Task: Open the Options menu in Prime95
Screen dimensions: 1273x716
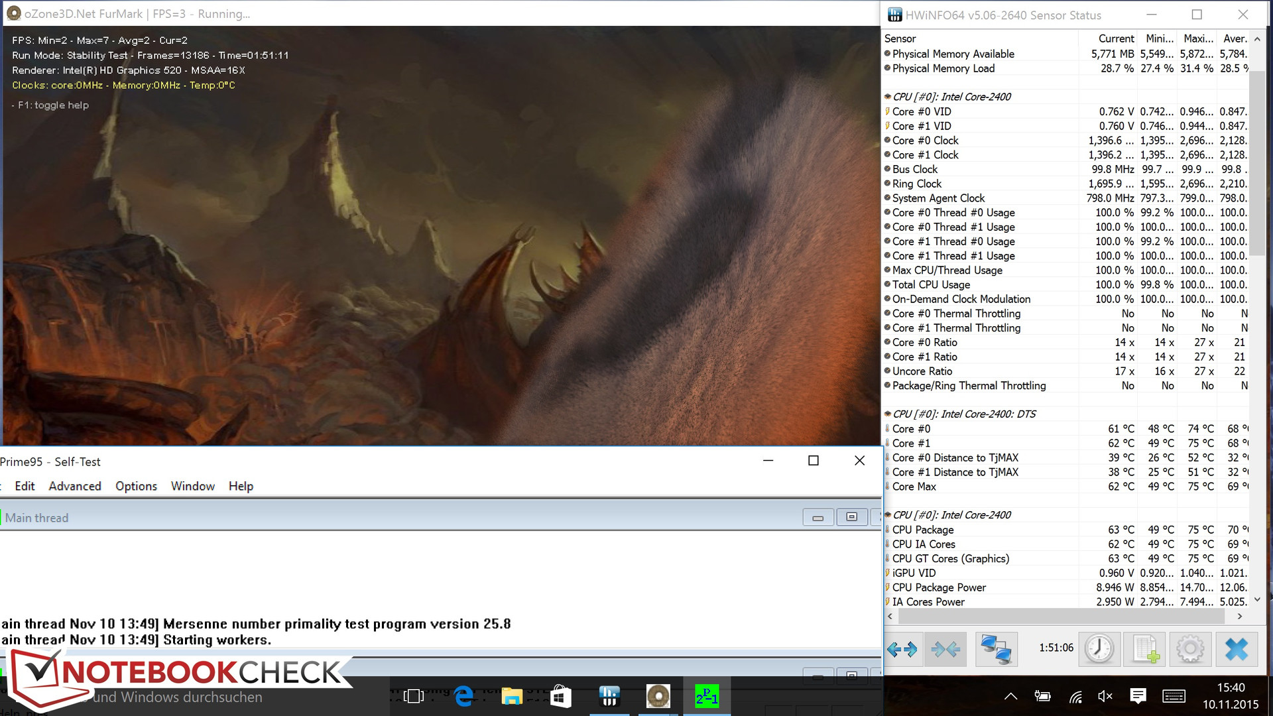Action: pos(136,486)
